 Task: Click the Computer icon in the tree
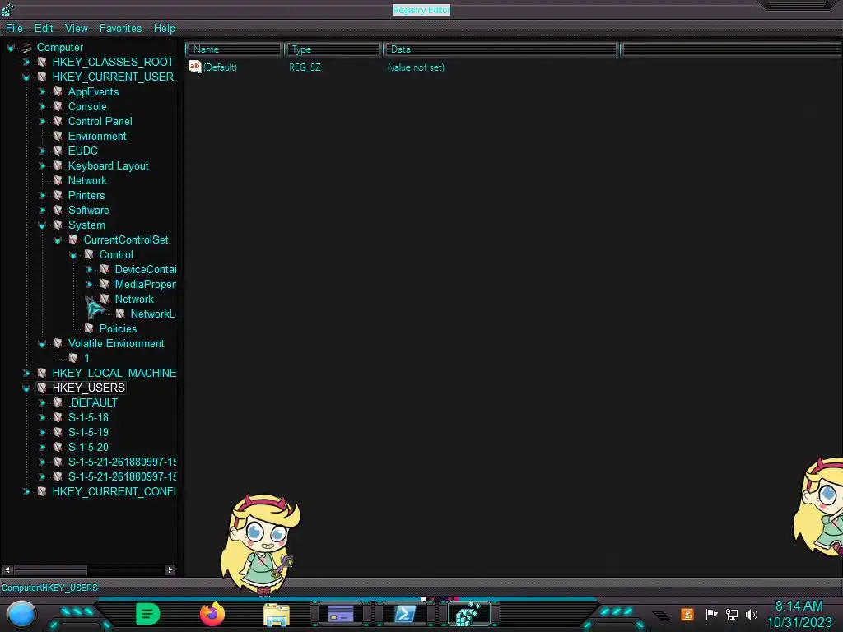point(26,47)
